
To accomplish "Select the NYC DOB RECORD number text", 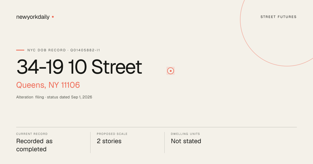I will click(x=64, y=50).
